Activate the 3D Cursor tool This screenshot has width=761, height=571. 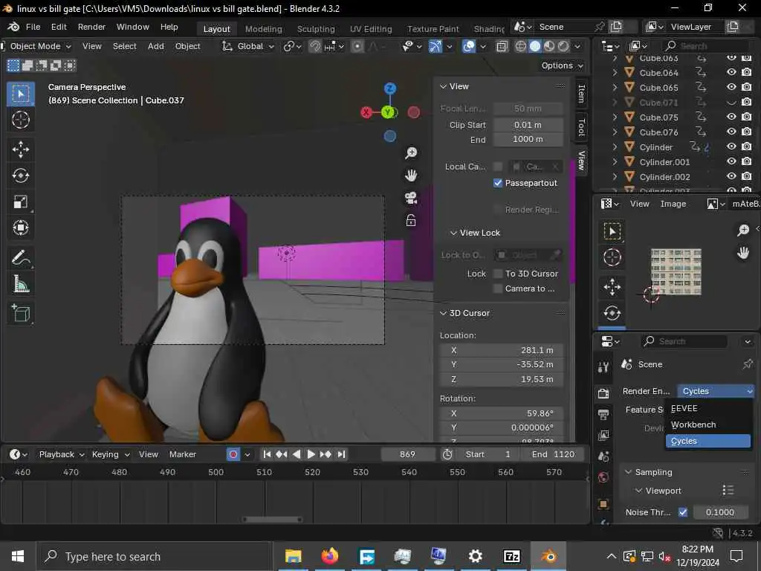tap(20, 120)
